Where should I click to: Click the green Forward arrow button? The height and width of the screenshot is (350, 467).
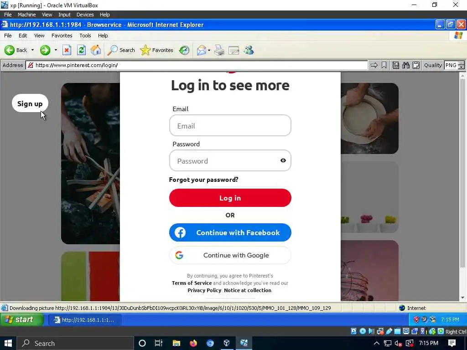45,50
